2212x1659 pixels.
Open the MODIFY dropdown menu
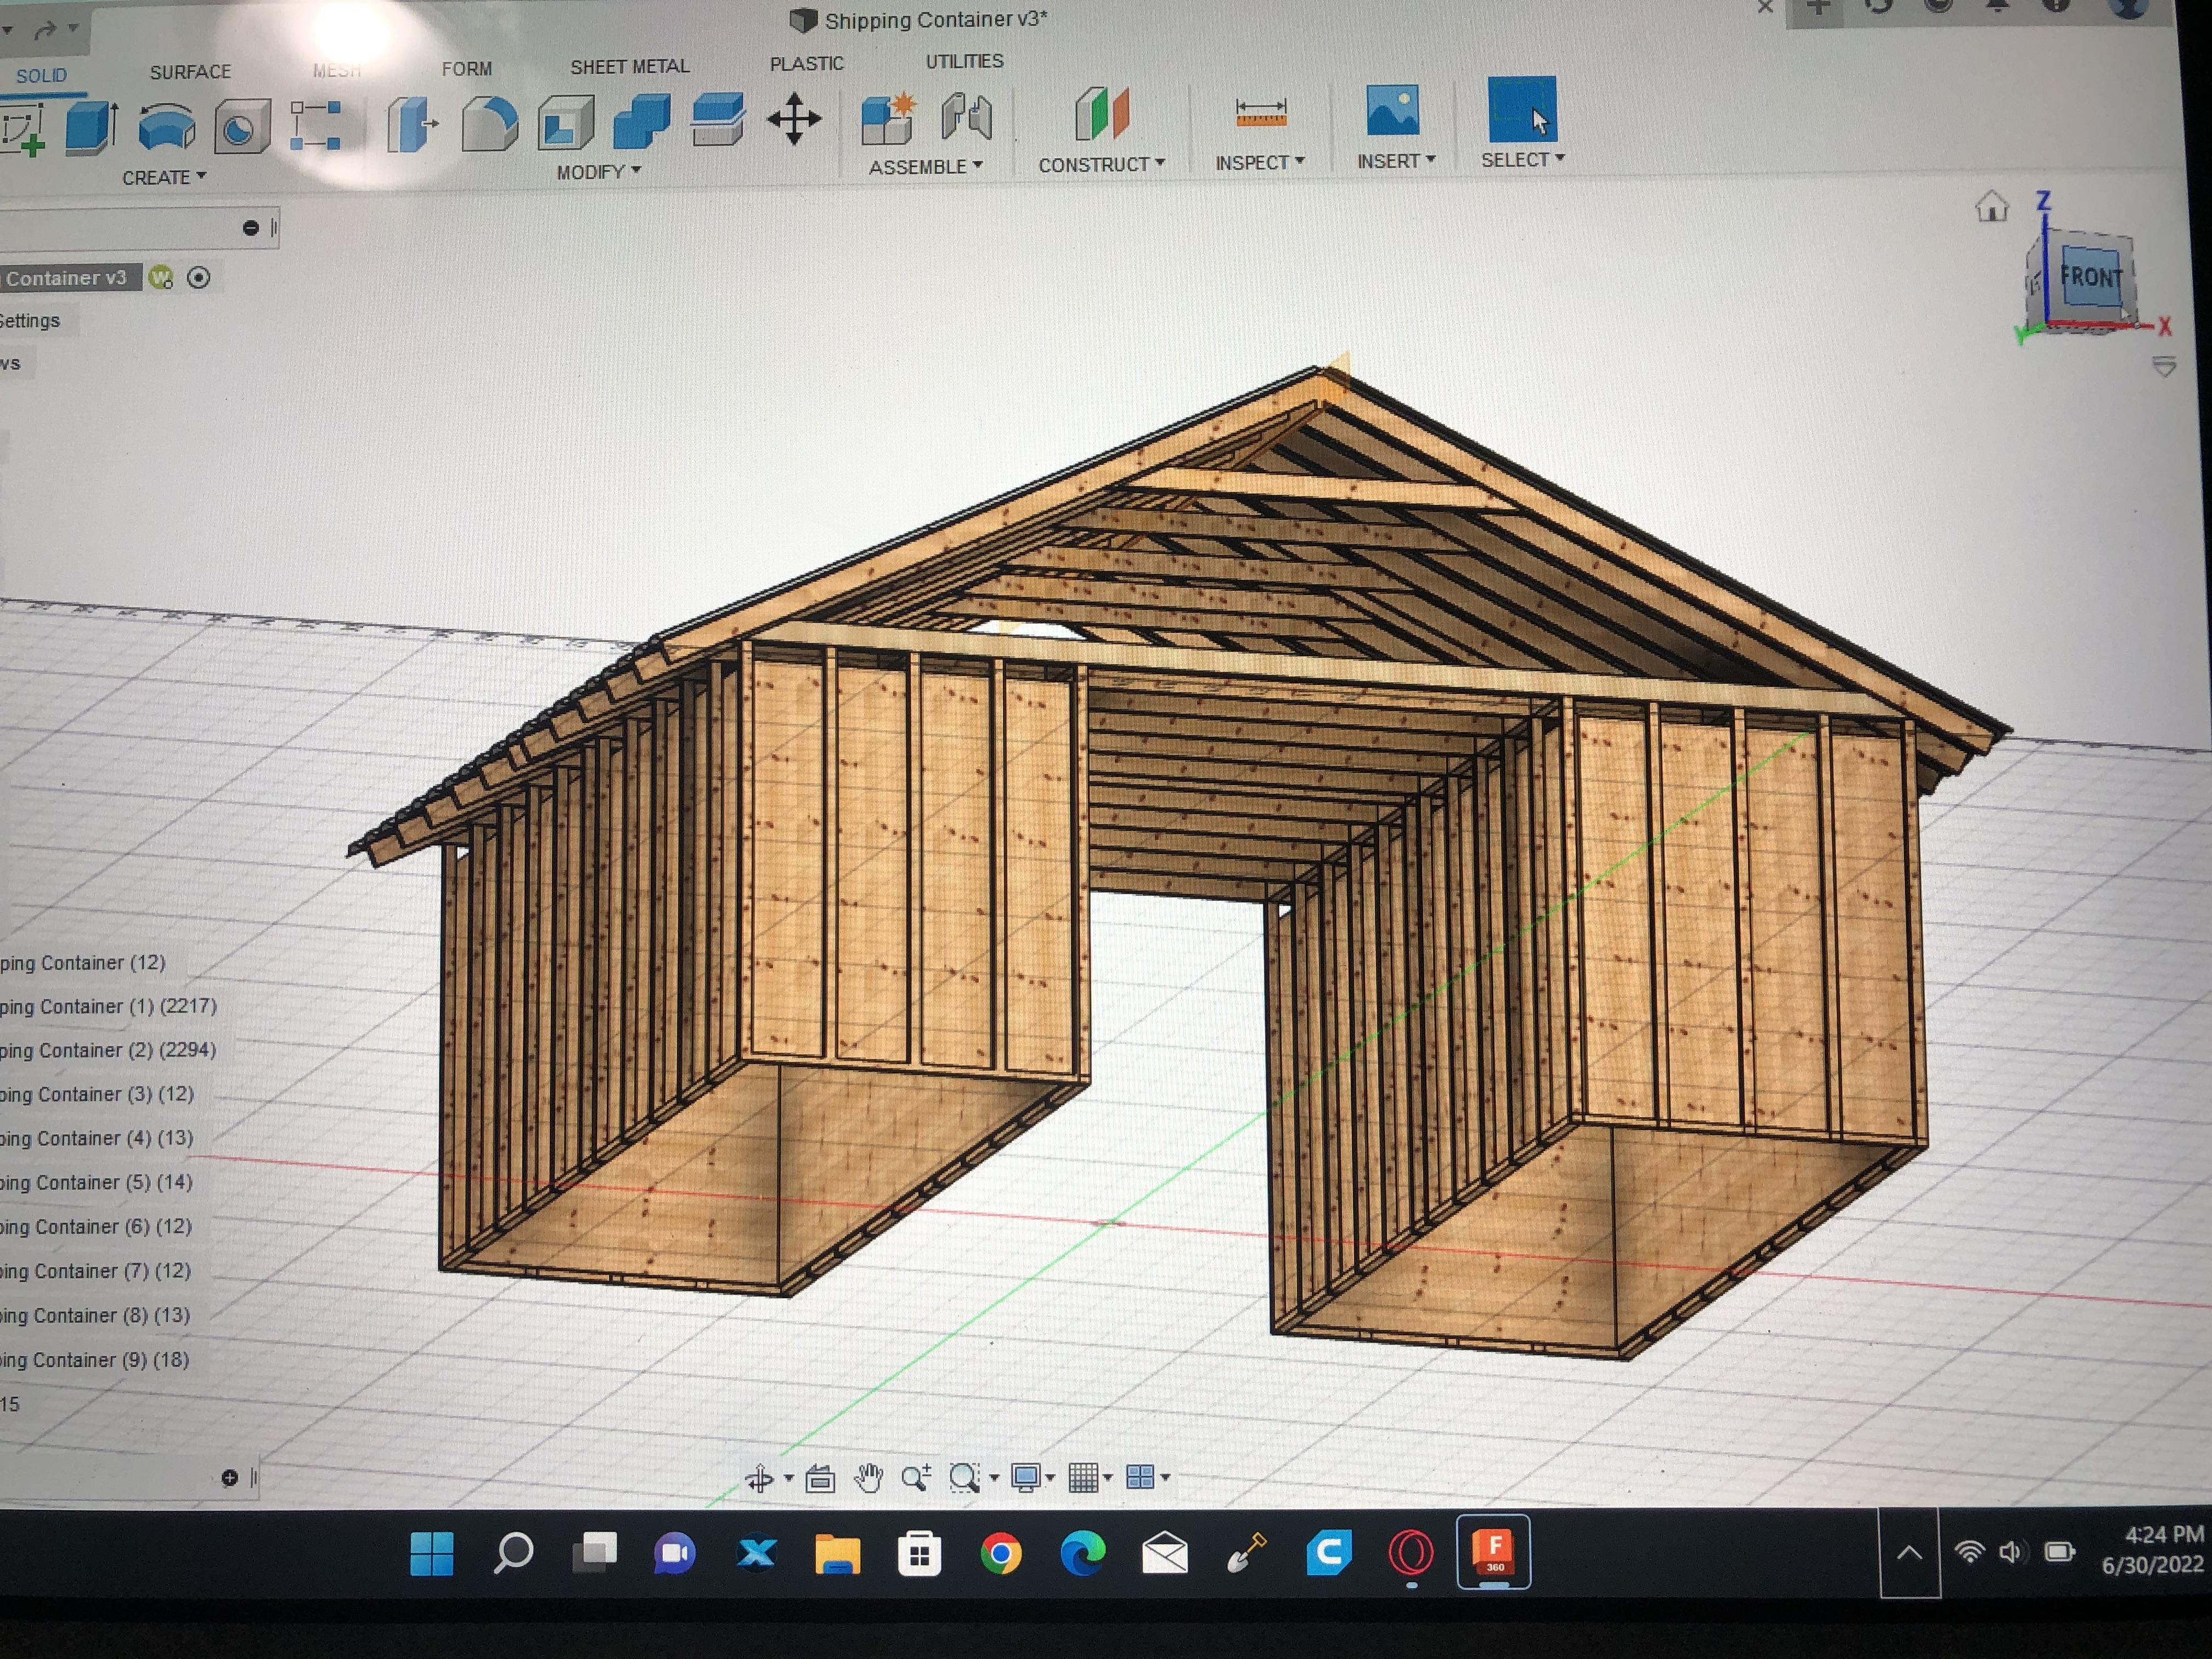tap(598, 172)
